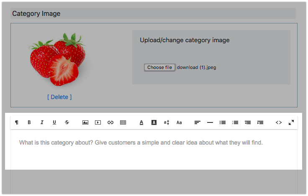Insert a video into the editor
308x196 pixels.
click(98, 122)
